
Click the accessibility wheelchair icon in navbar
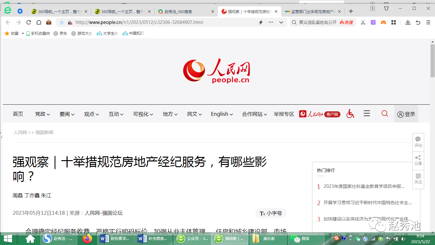pyautogui.click(x=350, y=114)
